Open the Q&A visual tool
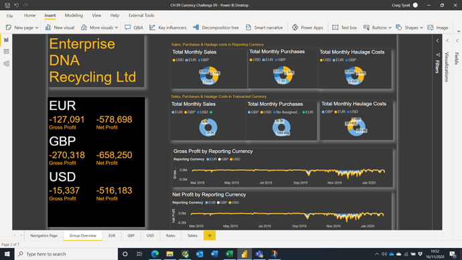The width and height of the screenshot is (462, 260). pyautogui.click(x=134, y=27)
